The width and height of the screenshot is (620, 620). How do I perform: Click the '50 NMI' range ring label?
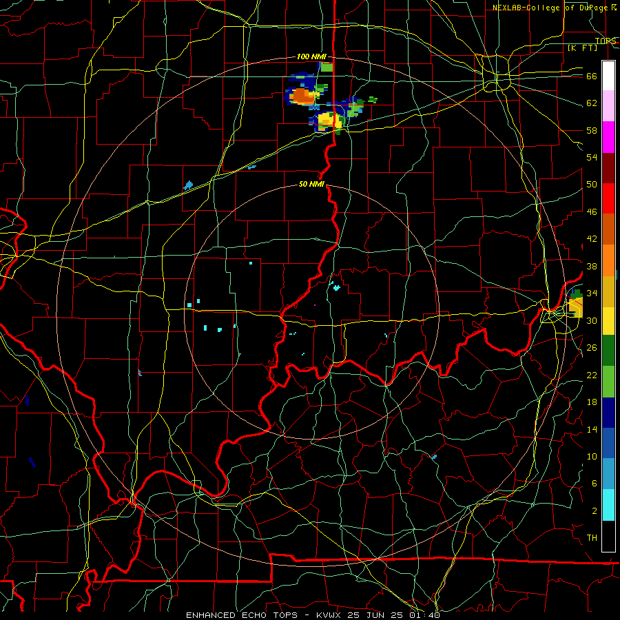(x=311, y=184)
